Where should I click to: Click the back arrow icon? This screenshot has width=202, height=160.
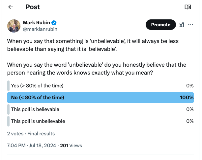[11, 7]
